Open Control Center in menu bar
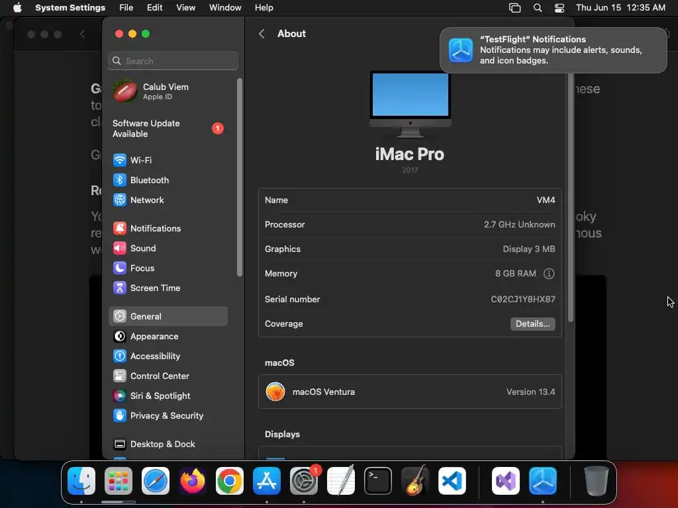This screenshot has width=678, height=508. point(559,8)
